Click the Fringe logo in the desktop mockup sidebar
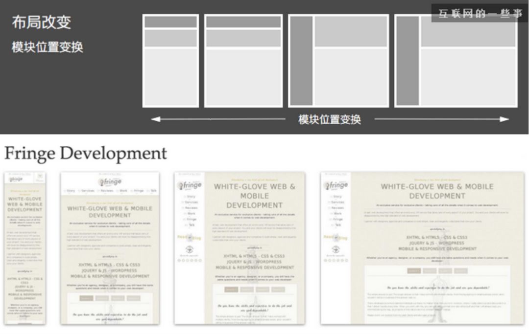 (x=335, y=184)
